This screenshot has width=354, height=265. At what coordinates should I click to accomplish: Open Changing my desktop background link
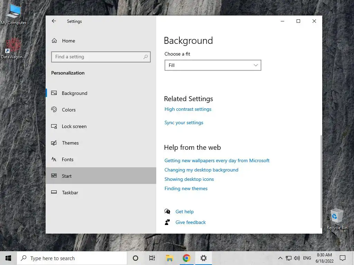coord(201,170)
